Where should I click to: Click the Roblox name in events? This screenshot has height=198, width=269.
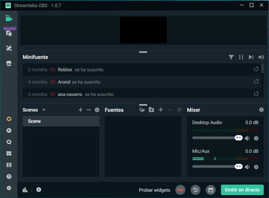pos(65,70)
